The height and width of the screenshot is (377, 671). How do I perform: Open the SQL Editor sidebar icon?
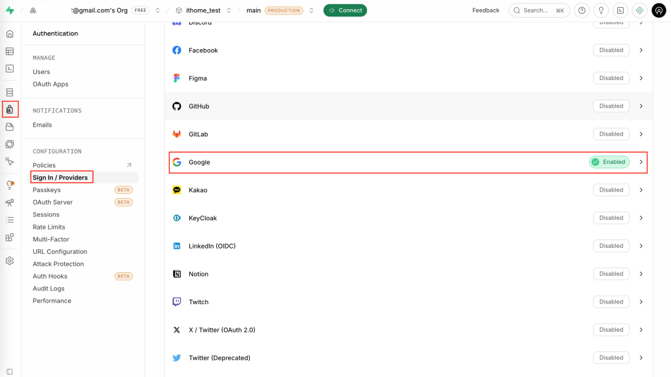(x=10, y=69)
